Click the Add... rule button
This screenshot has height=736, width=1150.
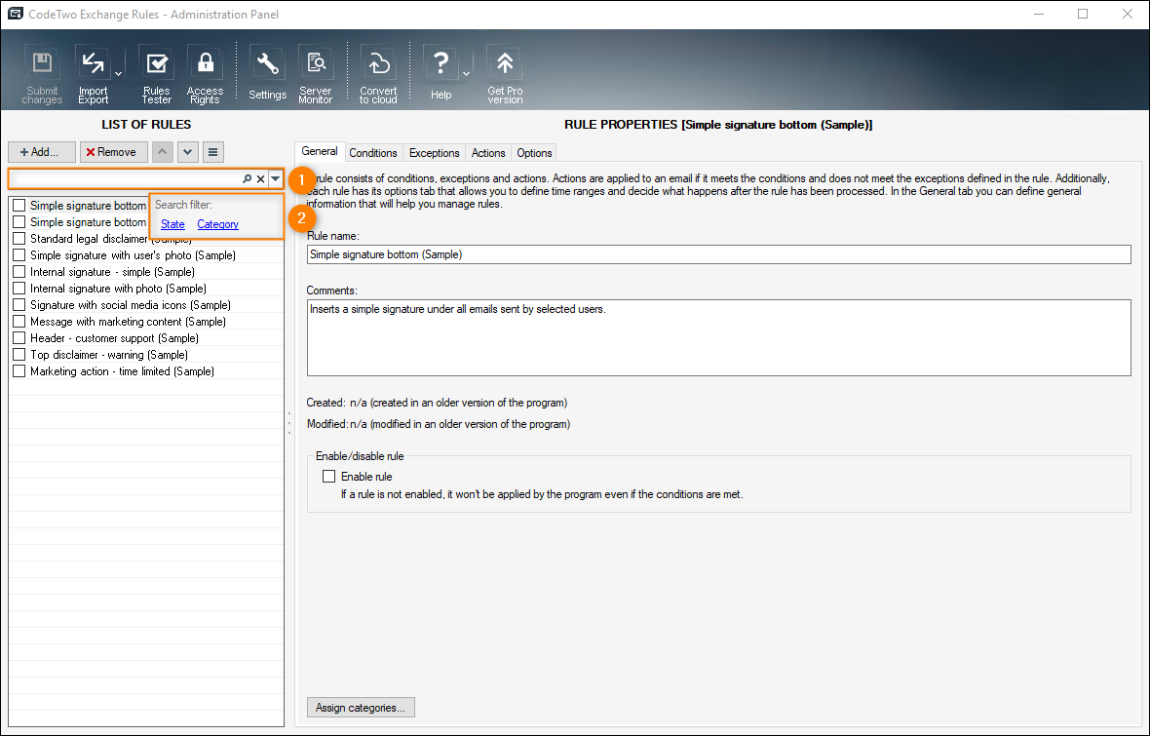42,152
